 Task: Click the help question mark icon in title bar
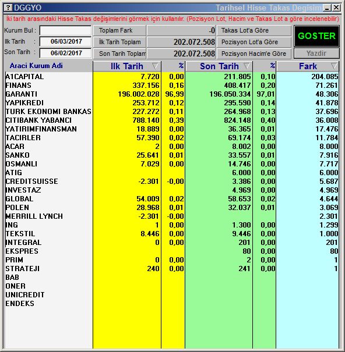pyautogui.click(x=8, y=8)
